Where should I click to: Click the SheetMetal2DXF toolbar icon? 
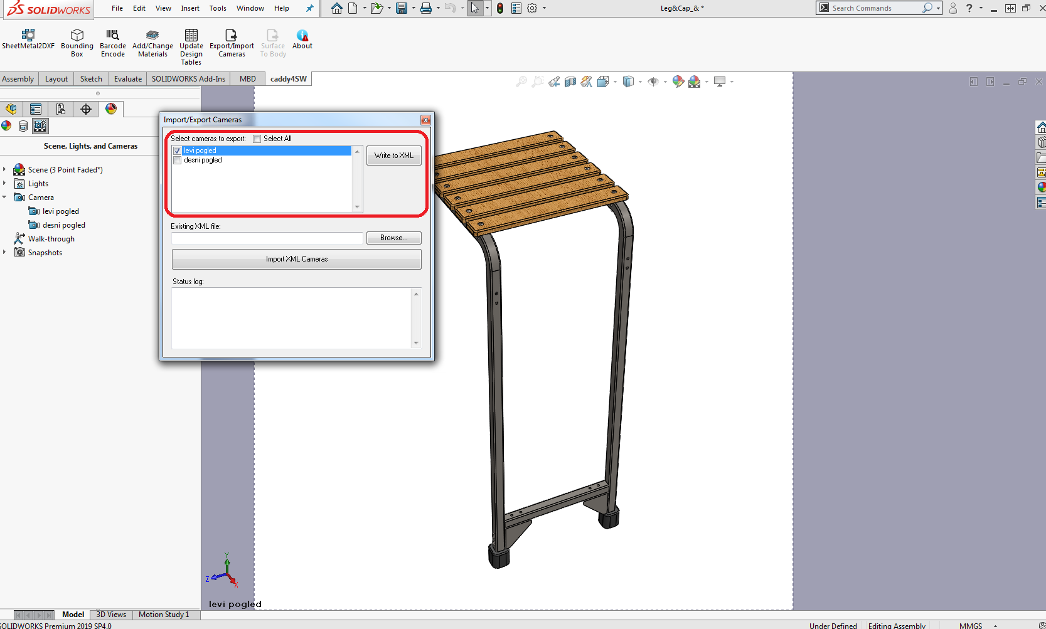pyautogui.click(x=28, y=36)
